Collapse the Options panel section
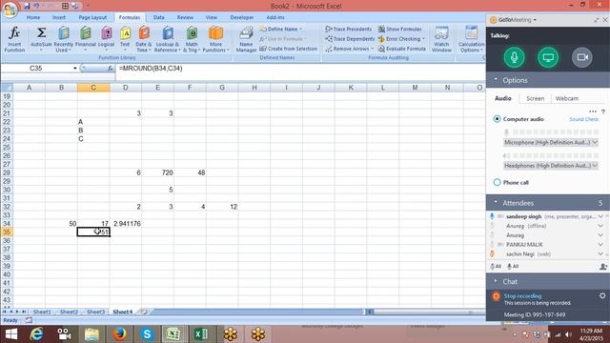610x343 pixels. [496, 80]
